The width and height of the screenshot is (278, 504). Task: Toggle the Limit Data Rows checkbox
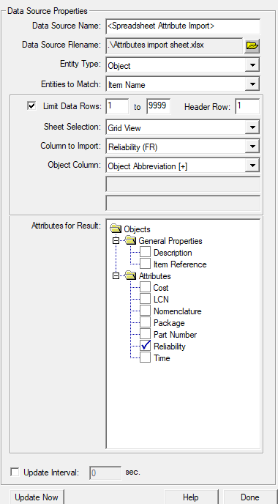pos(31,106)
